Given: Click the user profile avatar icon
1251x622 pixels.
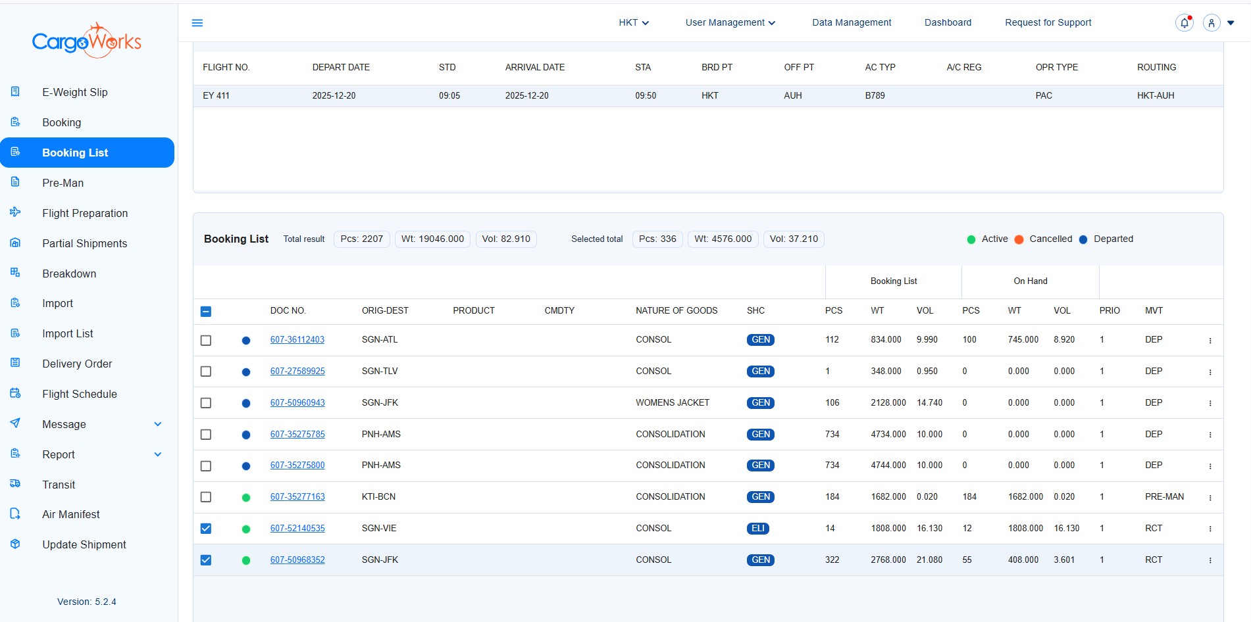Looking at the screenshot, I should (x=1211, y=23).
